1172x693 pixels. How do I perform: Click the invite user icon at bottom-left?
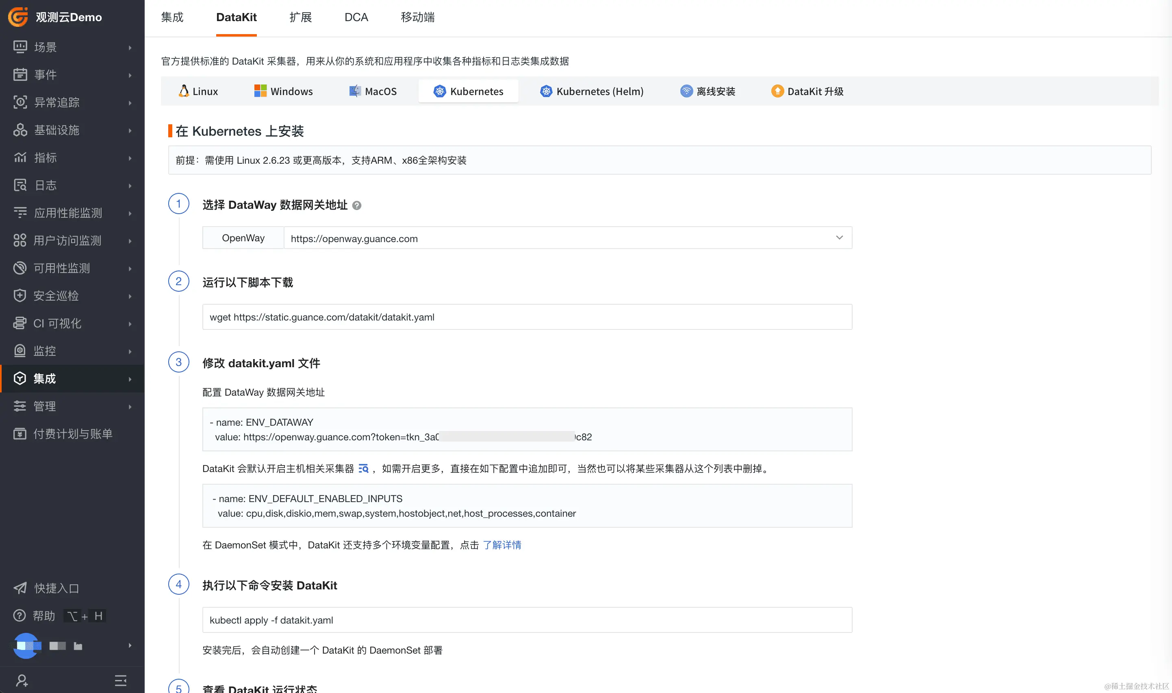click(22, 680)
